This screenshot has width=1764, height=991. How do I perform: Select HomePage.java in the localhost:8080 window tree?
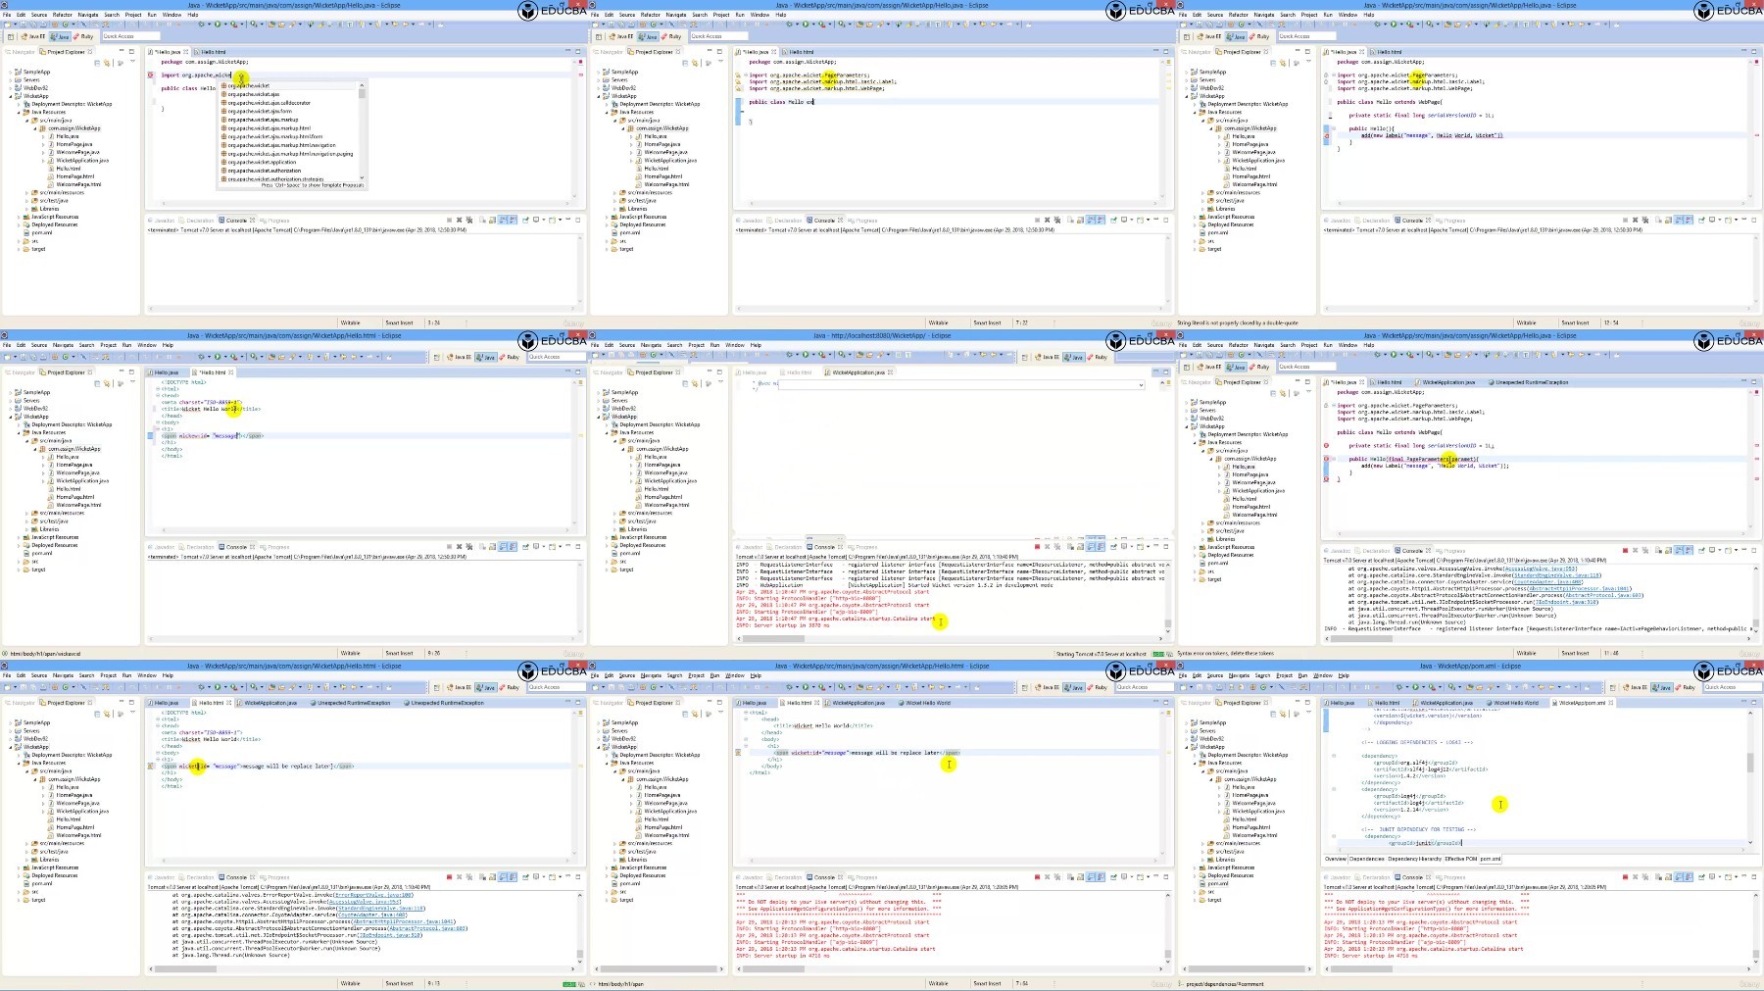(662, 465)
